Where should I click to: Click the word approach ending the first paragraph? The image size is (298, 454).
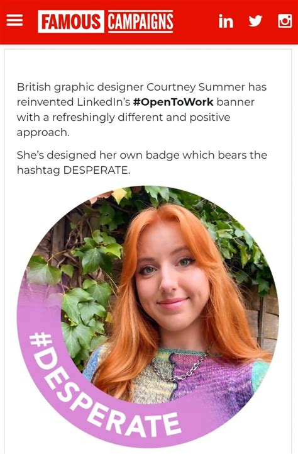43,133
